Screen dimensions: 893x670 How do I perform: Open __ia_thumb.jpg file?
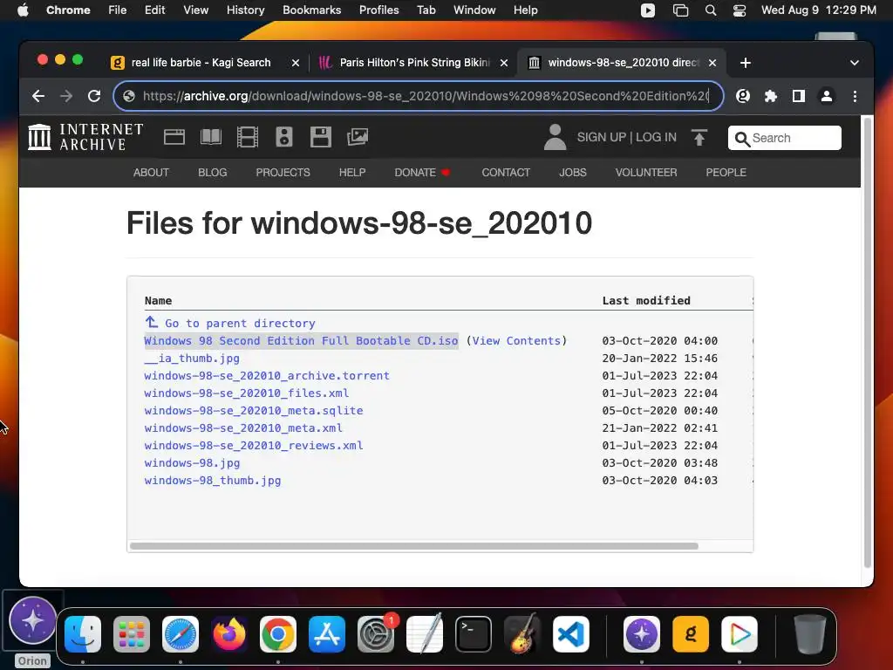tap(191, 359)
